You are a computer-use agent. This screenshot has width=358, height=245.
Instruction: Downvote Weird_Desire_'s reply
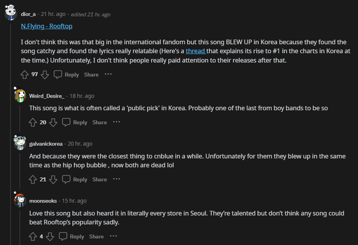(53, 122)
